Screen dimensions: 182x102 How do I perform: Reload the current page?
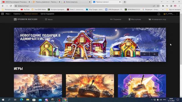tap(11, 6)
